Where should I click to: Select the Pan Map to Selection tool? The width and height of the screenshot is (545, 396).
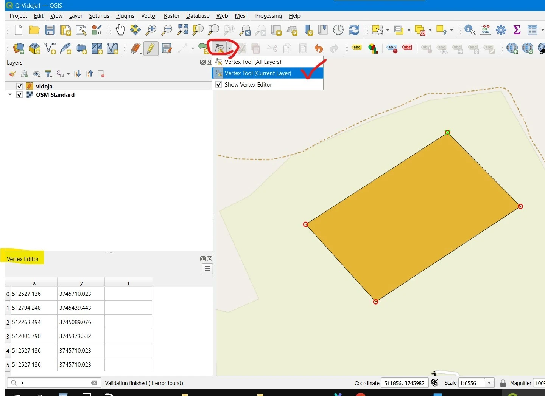point(135,30)
